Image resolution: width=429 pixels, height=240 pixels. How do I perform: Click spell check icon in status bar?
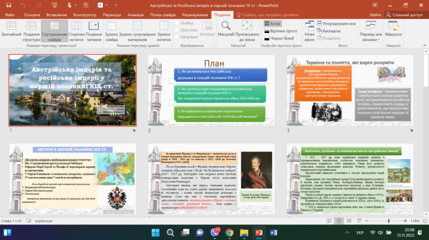(28, 221)
